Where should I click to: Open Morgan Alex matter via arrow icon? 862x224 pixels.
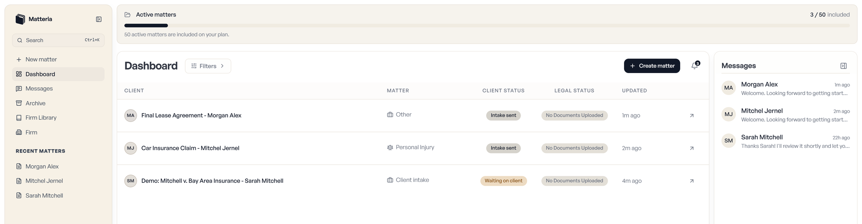pyautogui.click(x=692, y=116)
